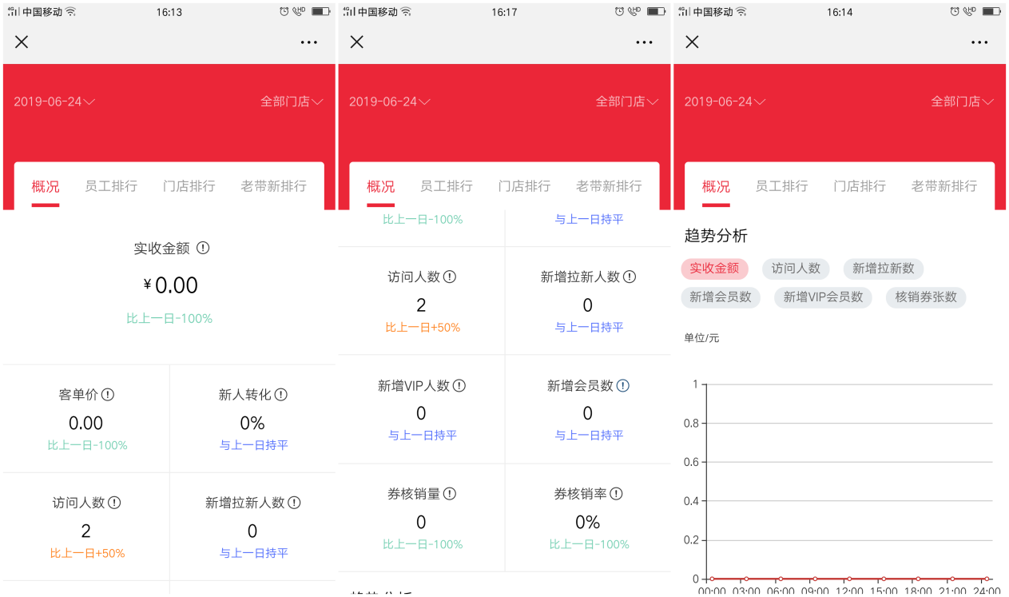Tap the highlighted 实收金额 trend chip

(x=714, y=269)
